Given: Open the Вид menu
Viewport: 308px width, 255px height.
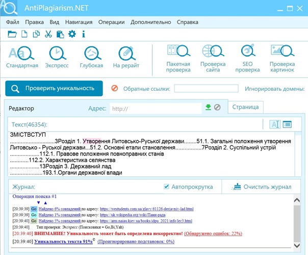Looking at the screenshot, I should 55,22.
